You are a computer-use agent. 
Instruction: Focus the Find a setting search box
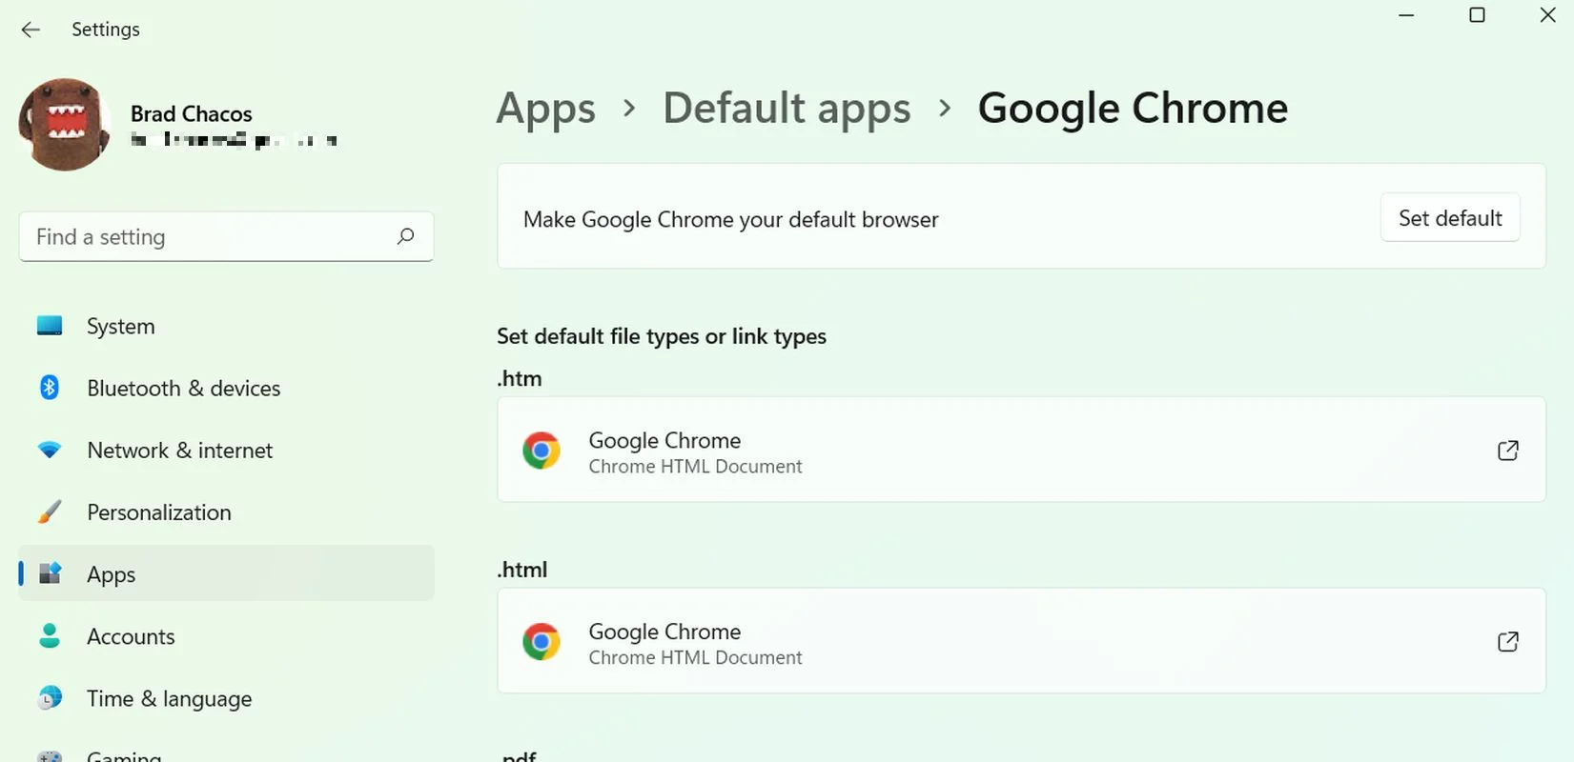pyautogui.click(x=226, y=236)
